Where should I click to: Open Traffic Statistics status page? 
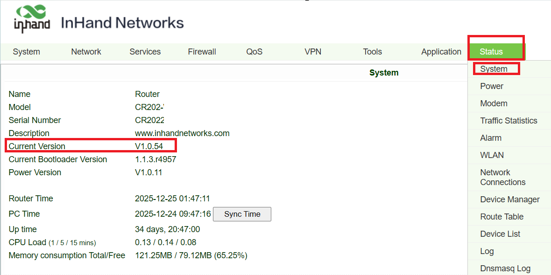509,121
